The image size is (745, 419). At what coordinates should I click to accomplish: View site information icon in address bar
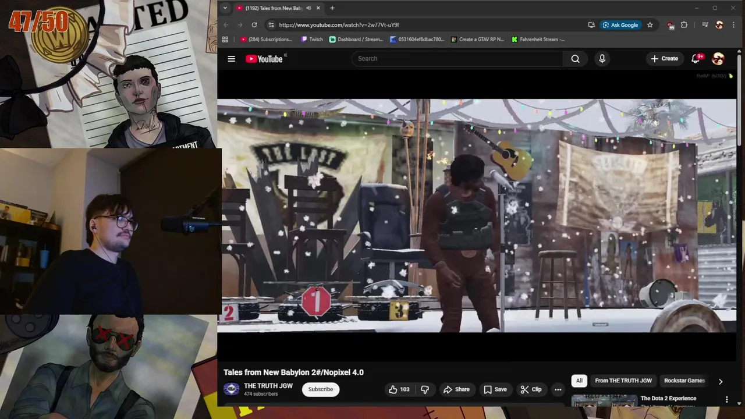[x=271, y=25]
